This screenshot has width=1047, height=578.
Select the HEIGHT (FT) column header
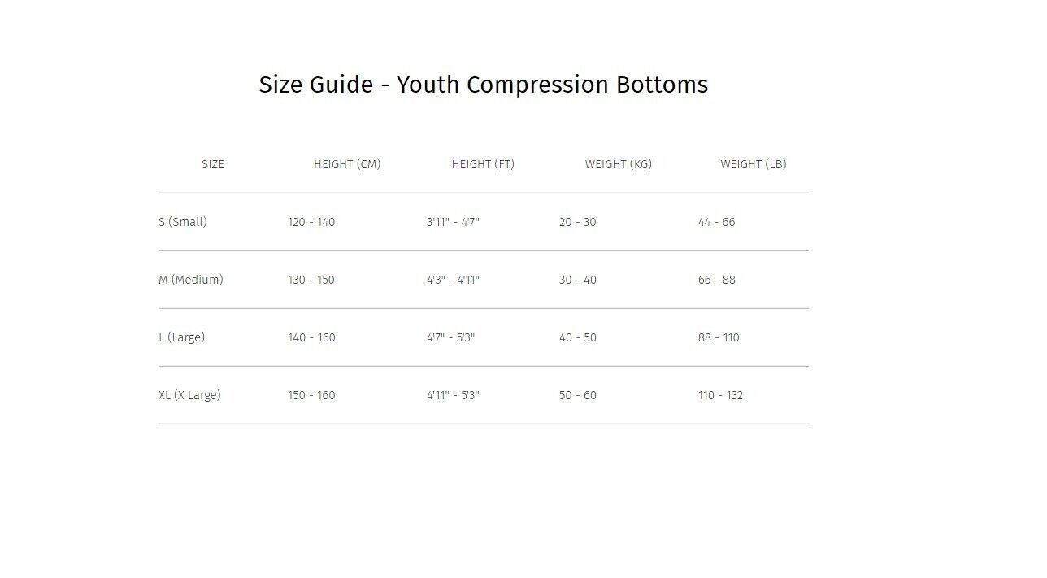[483, 164]
